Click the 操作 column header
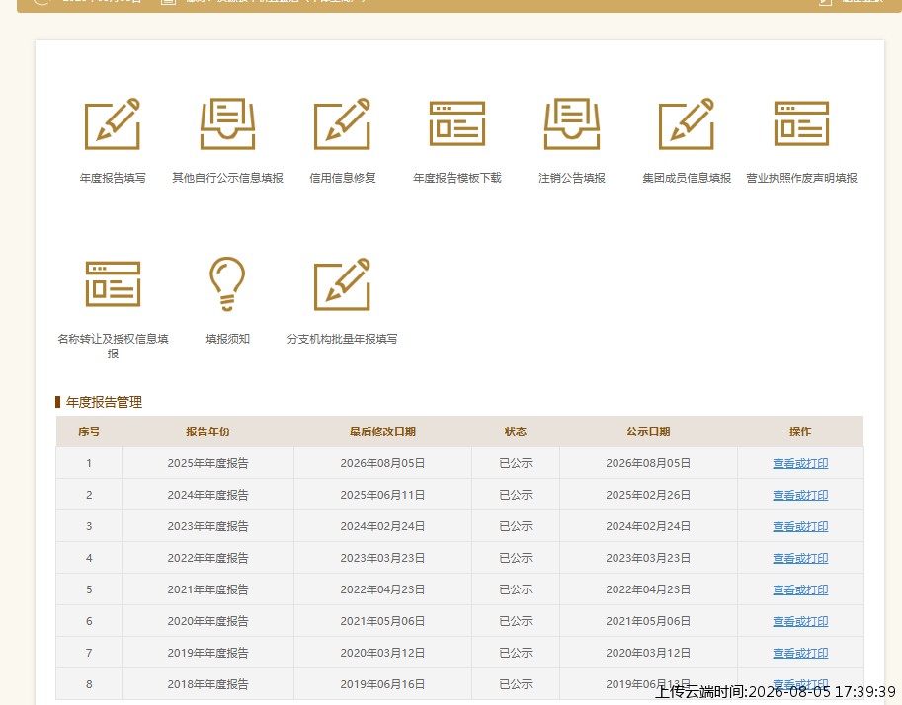The width and height of the screenshot is (902, 705). coord(800,431)
